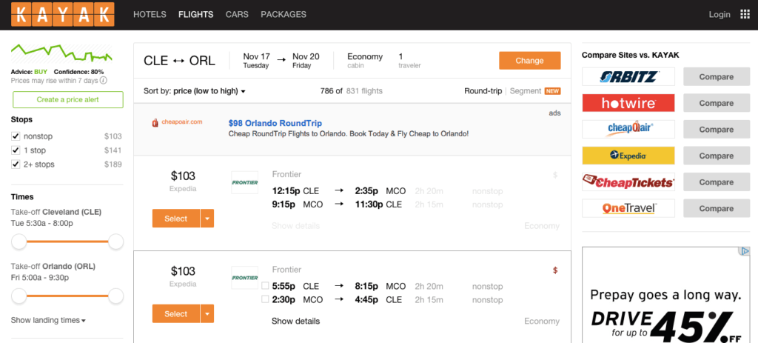Viewport: 758px width, 343px height.
Task: Go to the CARS tab
Action: coord(237,15)
